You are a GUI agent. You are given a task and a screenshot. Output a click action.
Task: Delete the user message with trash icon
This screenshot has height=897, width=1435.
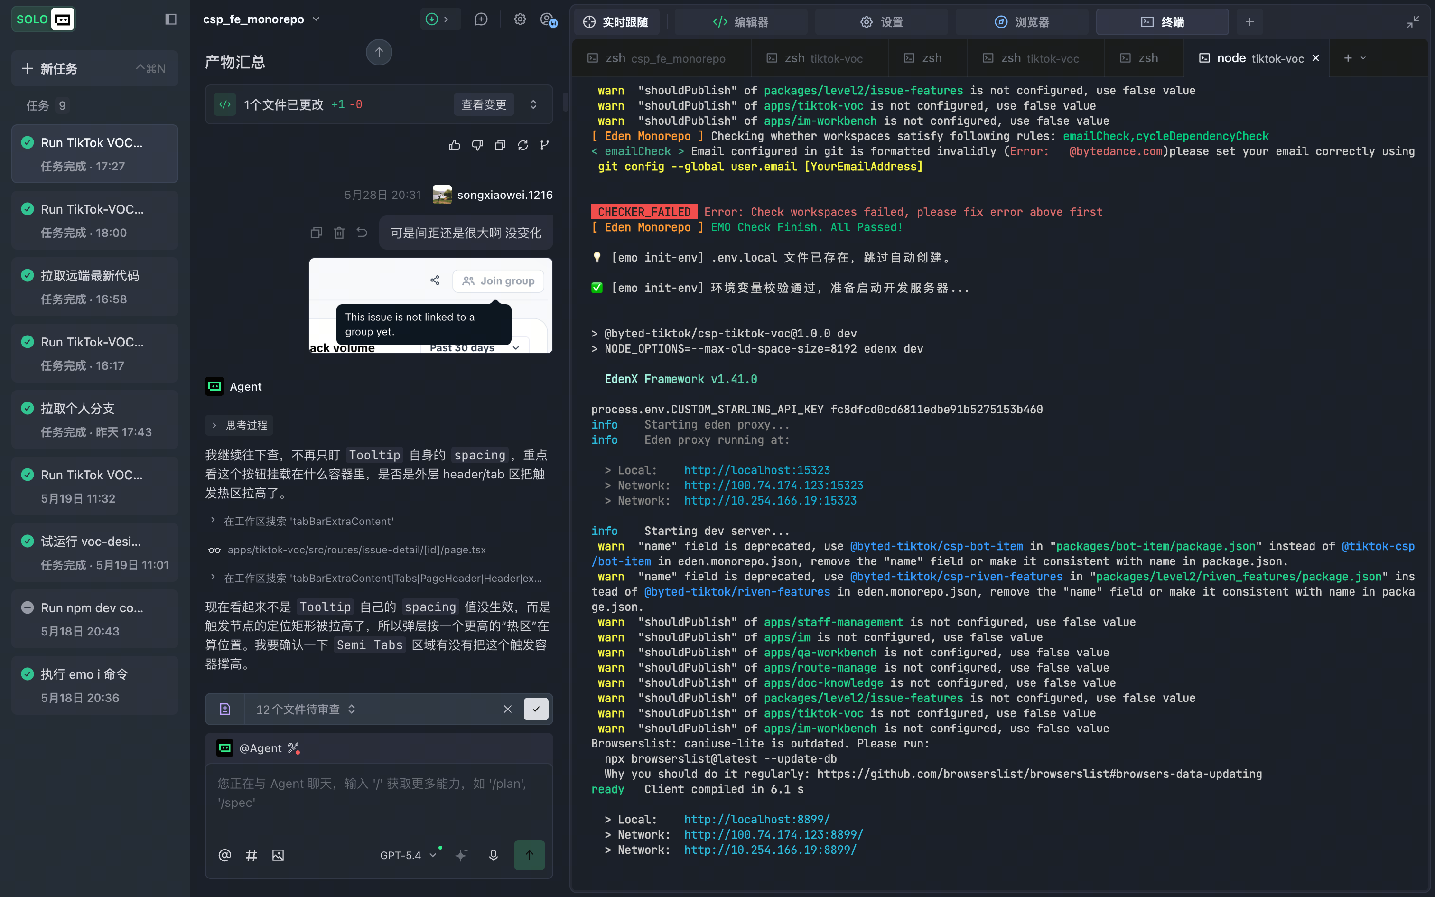point(339,233)
